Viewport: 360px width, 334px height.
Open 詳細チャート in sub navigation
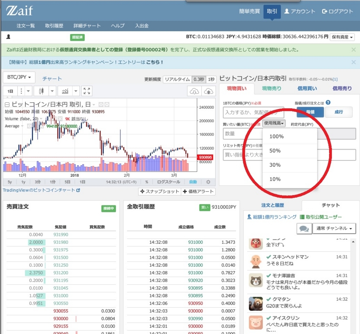click(x=87, y=26)
